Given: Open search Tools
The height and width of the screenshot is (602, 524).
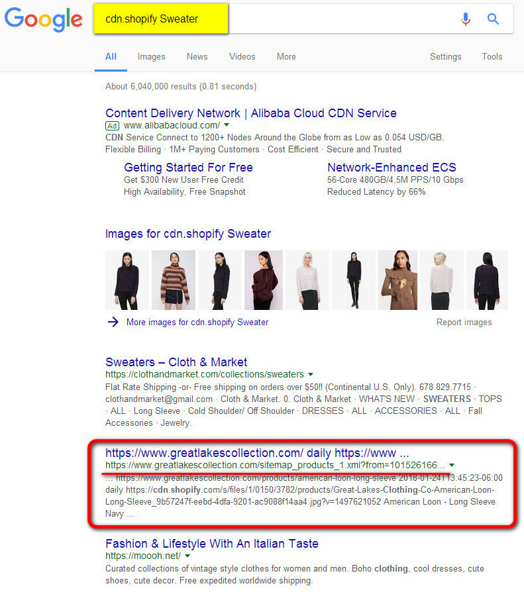Looking at the screenshot, I should [492, 57].
